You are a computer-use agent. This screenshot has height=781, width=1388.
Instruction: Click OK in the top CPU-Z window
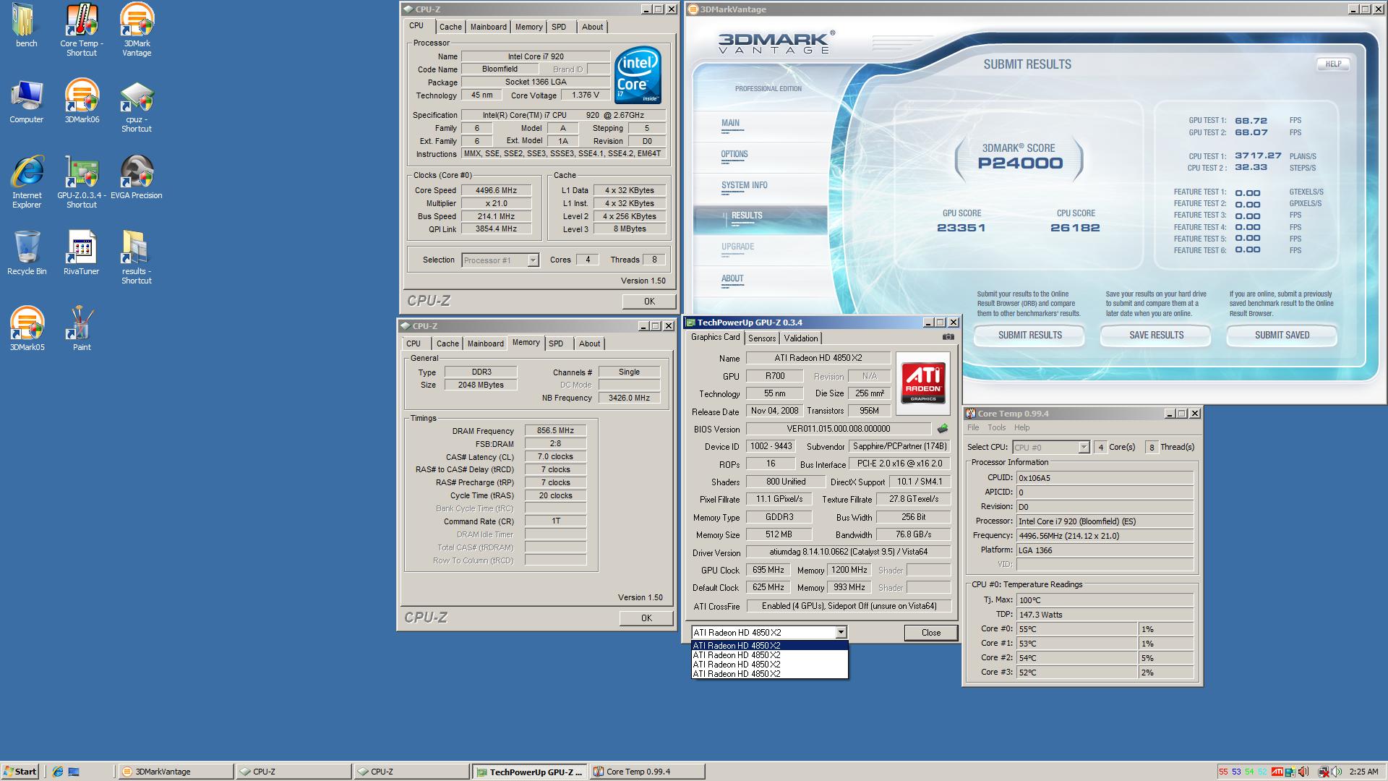[649, 302]
